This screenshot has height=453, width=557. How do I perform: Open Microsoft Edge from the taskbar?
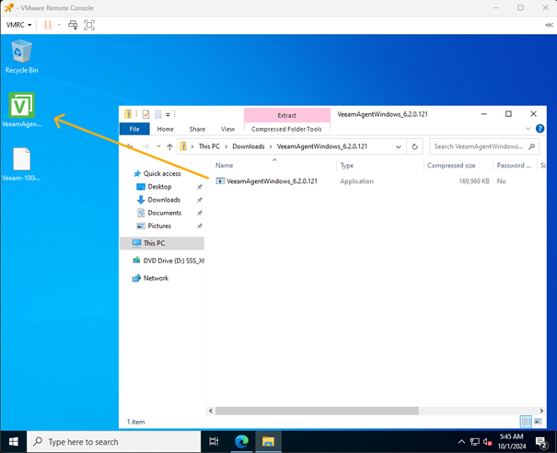242,441
